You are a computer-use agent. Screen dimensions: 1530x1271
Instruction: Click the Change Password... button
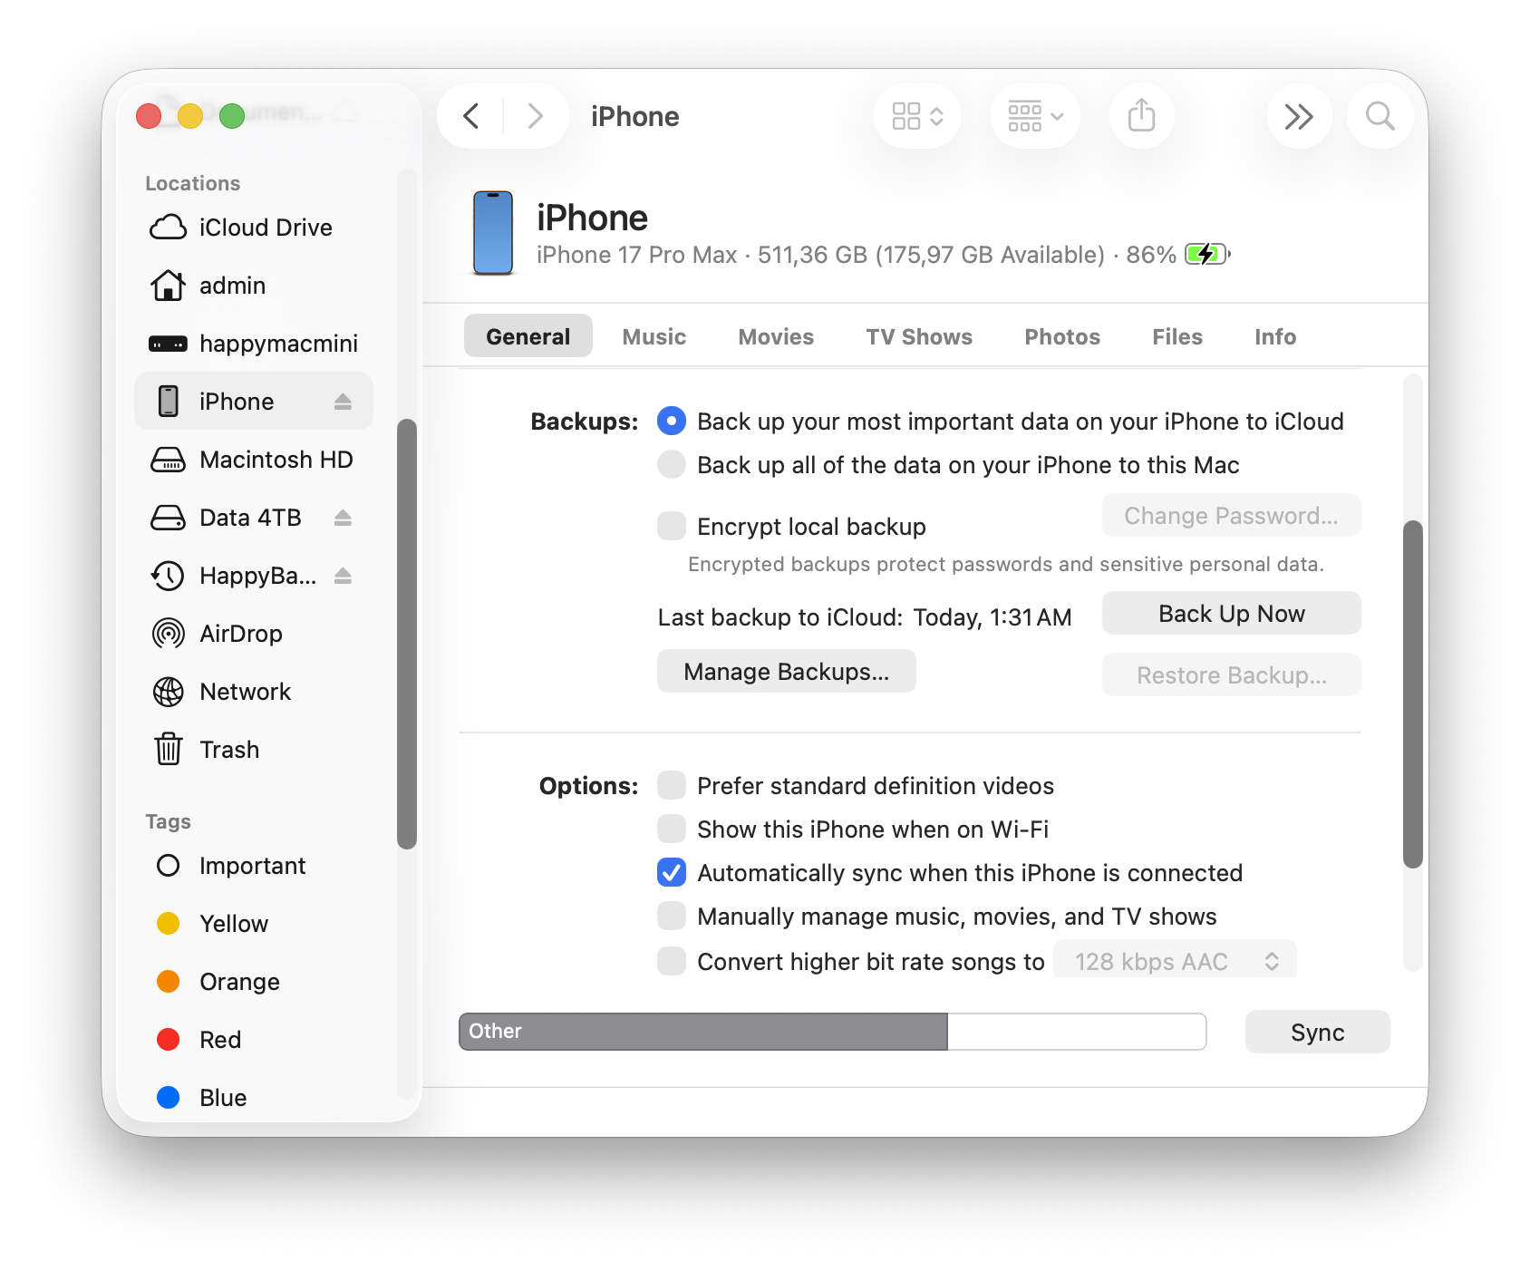coord(1232,516)
